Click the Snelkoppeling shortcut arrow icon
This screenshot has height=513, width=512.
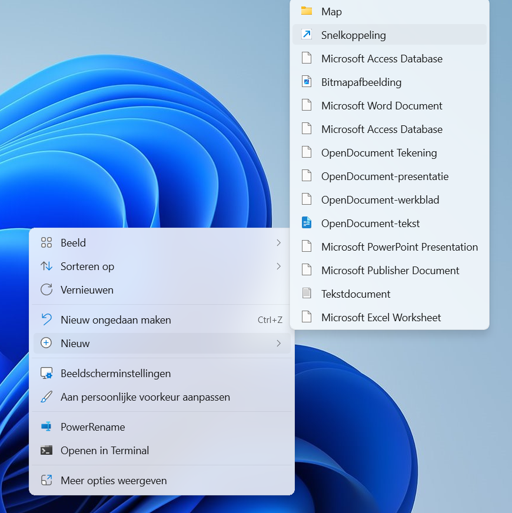[306, 35]
